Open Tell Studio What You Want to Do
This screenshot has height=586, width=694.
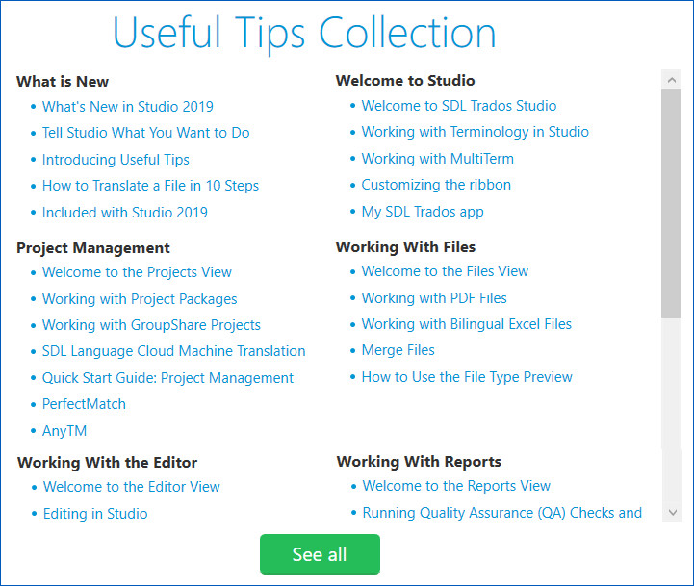145,133
